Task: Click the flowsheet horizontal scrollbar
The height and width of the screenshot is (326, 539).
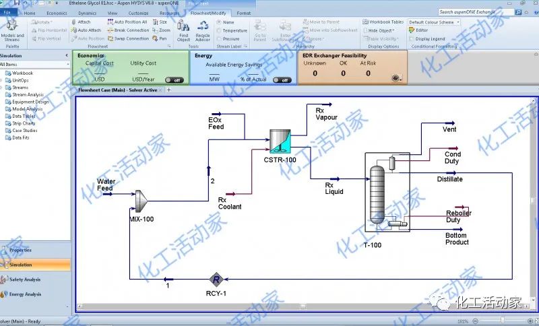Action: tap(305, 306)
